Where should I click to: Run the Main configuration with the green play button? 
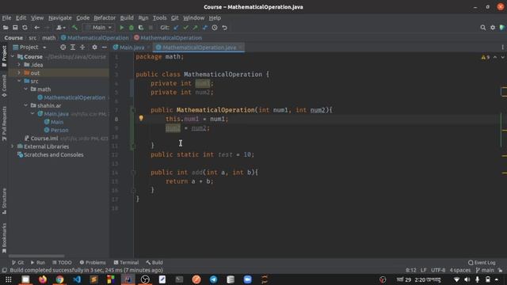pyautogui.click(x=121, y=28)
